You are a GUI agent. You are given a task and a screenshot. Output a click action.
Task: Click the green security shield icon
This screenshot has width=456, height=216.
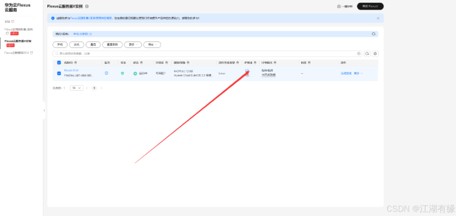pos(122,73)
